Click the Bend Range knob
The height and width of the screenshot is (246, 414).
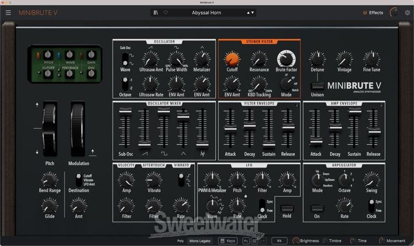pos(49,180)
